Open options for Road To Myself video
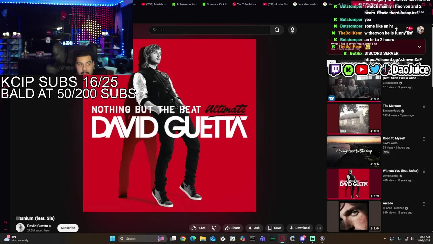Screen dimensions: 433x244 424,139
